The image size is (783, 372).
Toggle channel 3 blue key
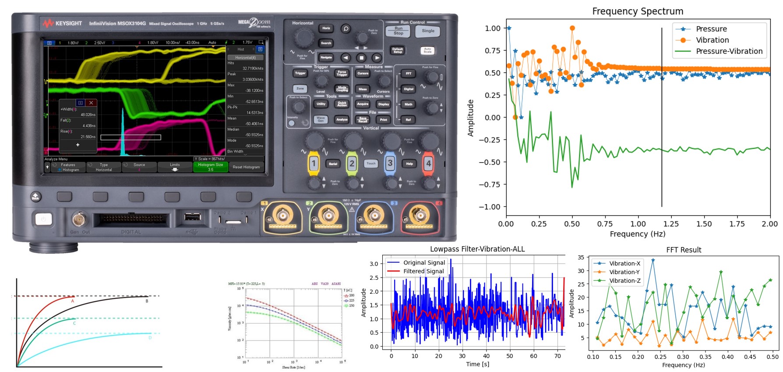click(x=390, y=164)
